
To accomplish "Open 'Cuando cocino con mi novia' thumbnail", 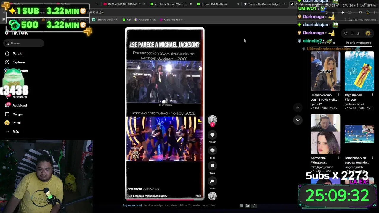I will click(x=325, y=71).
